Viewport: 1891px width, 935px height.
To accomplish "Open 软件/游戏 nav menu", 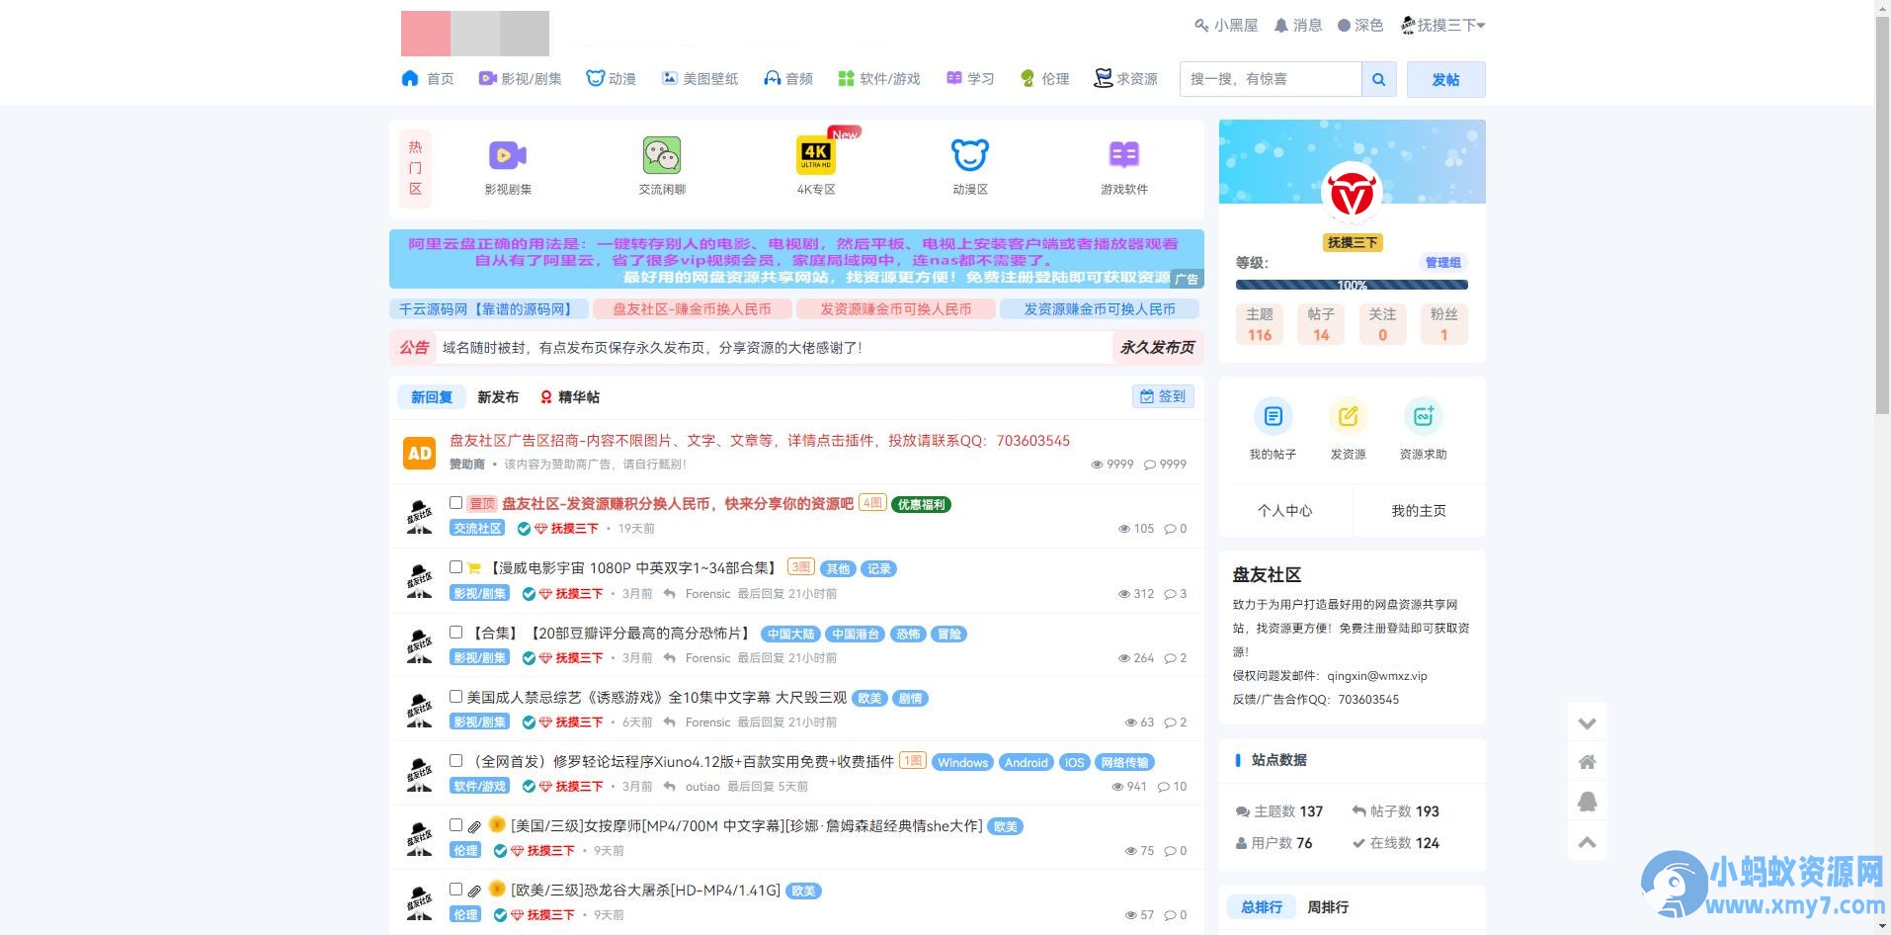I will tap(879, 78).
